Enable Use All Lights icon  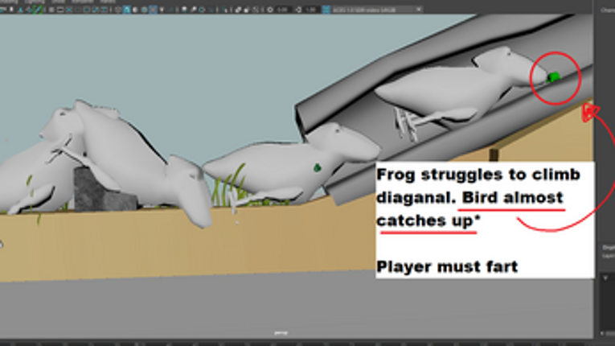162,10
